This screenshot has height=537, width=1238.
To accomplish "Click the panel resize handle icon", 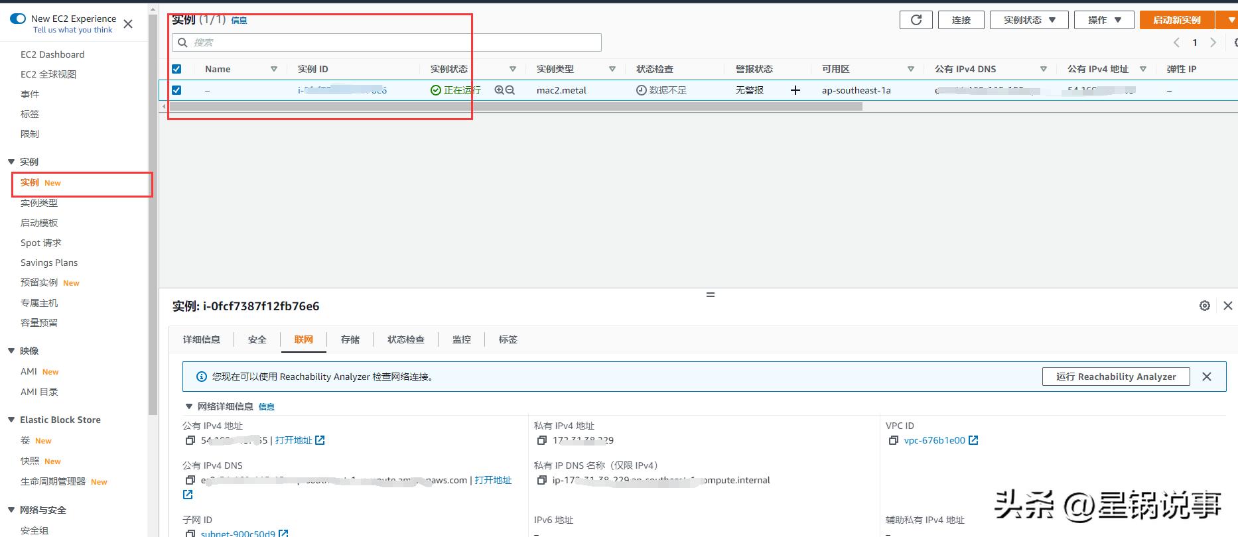I will tap(711, 294).
